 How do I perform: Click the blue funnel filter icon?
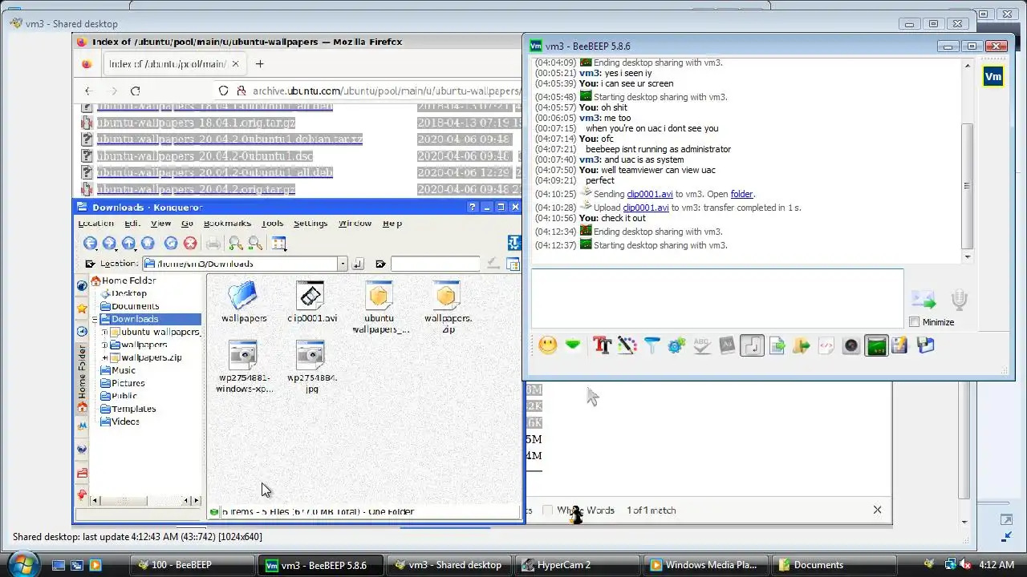[652, 345]
